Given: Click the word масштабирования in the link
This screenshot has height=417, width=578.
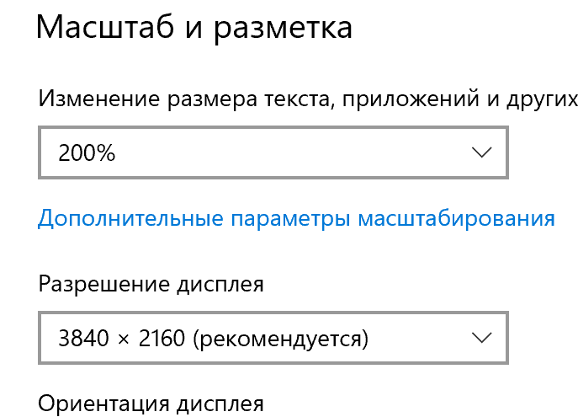Looking at the screenshot, I should coord(457,218).
